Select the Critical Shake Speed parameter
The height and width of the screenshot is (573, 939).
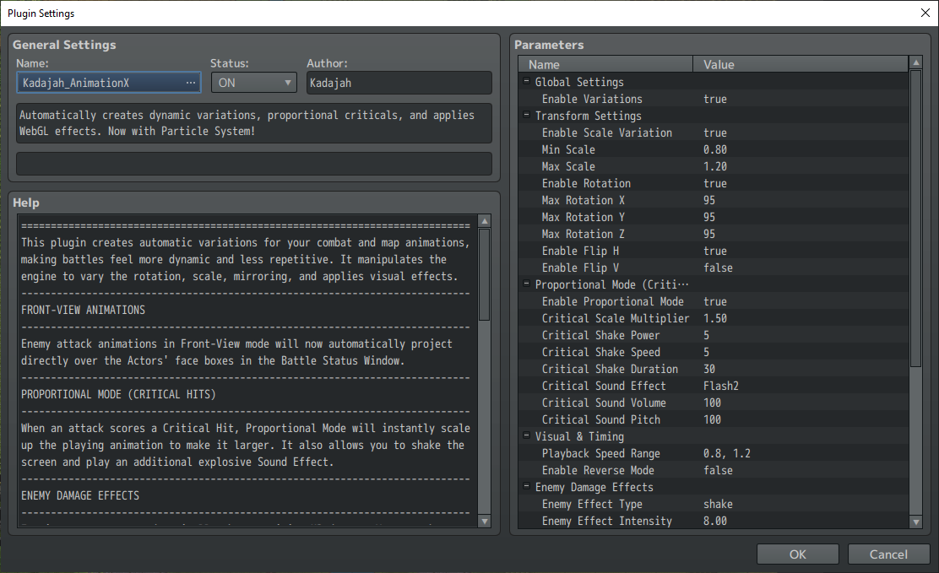pyautogui.click(x=714, y=352)
